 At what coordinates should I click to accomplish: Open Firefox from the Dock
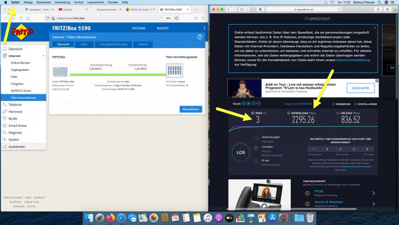pos(111,218)
